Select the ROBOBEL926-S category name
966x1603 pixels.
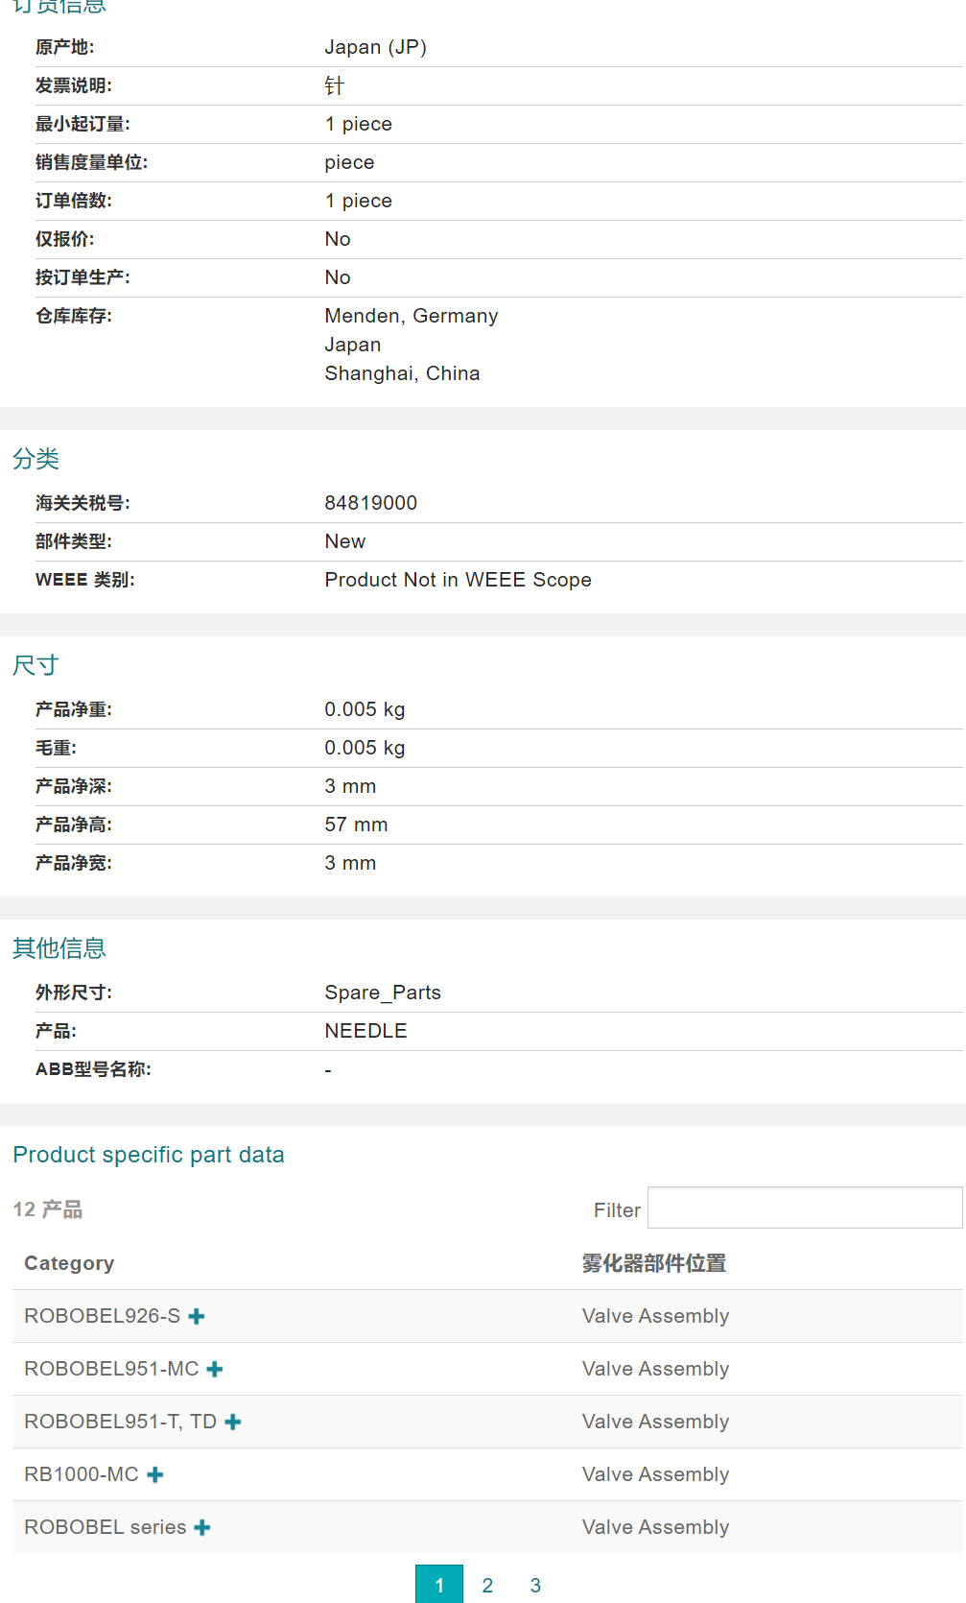[x=102, y=1316]
